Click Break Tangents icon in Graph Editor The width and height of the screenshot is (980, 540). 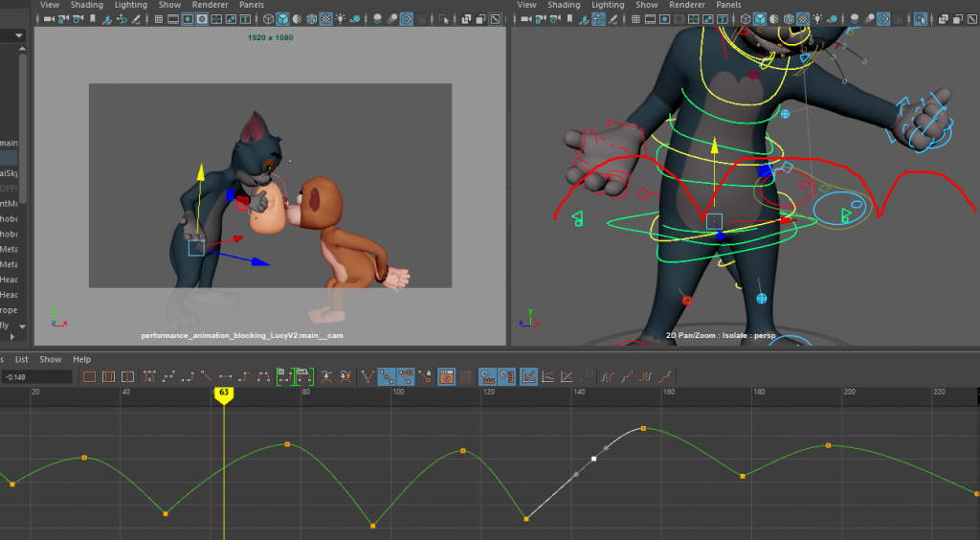click(x=367, y=377)
